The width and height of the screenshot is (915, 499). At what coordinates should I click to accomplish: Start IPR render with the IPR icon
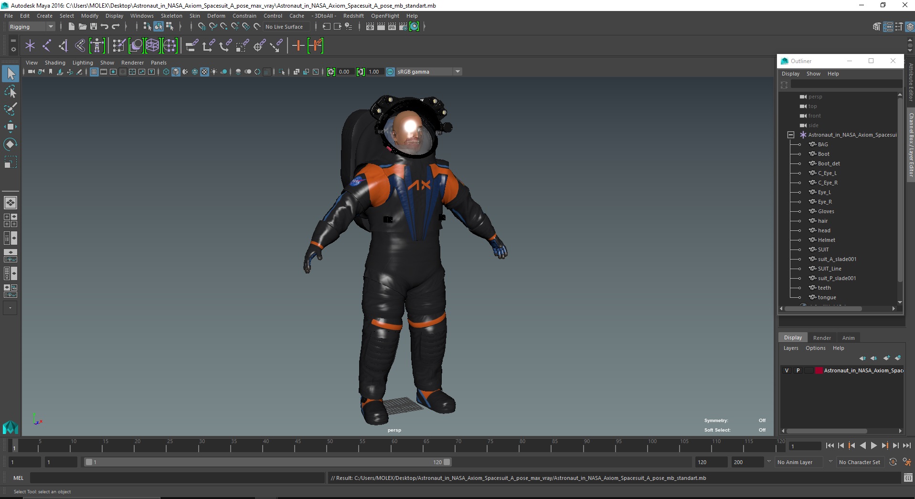[x=392, y=27]
